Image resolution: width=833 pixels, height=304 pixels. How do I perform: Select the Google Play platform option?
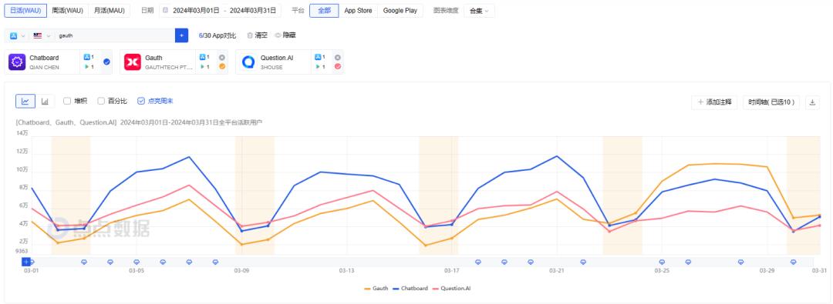(400, 11)
